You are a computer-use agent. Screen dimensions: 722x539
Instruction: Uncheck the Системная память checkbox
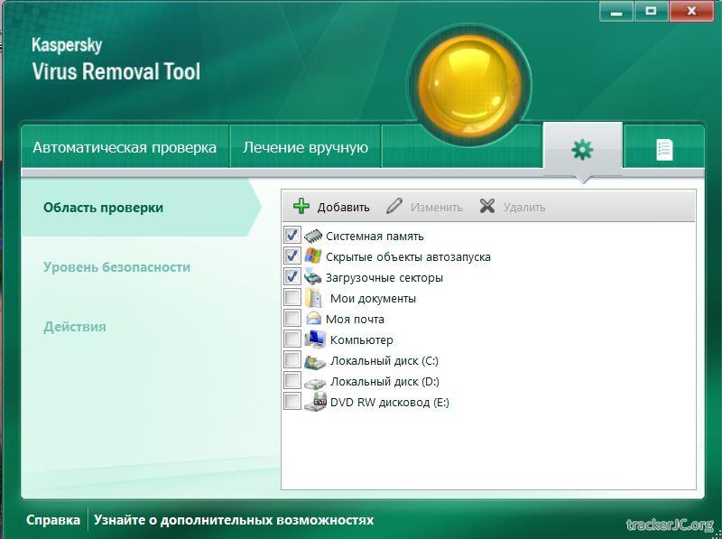(292, 236)
